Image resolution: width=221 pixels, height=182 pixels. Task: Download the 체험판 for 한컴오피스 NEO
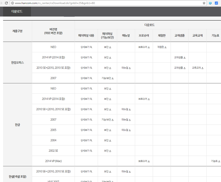(x=162, y=47)
